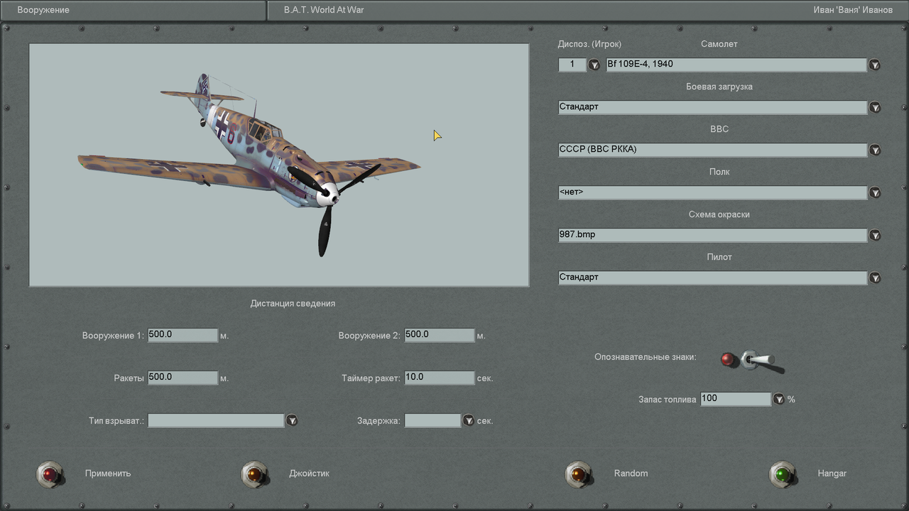Viewport: 909px width, 511px height.
Task: Open the Самолет aircraft dropdown arrow
Action: [875, 65]
